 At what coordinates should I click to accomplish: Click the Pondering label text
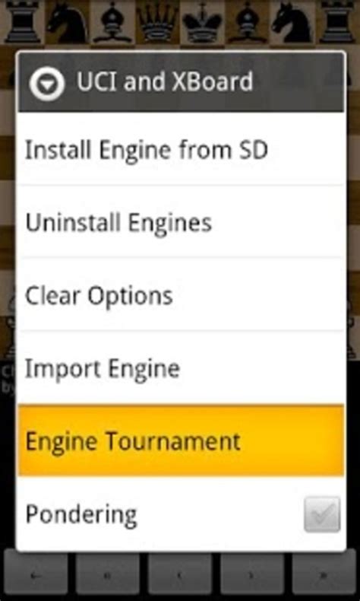(x=81, y=515)
